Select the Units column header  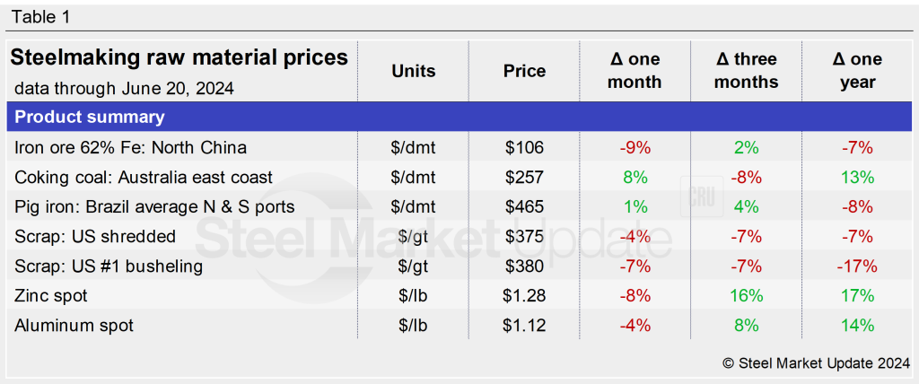[x=414, y=71]
